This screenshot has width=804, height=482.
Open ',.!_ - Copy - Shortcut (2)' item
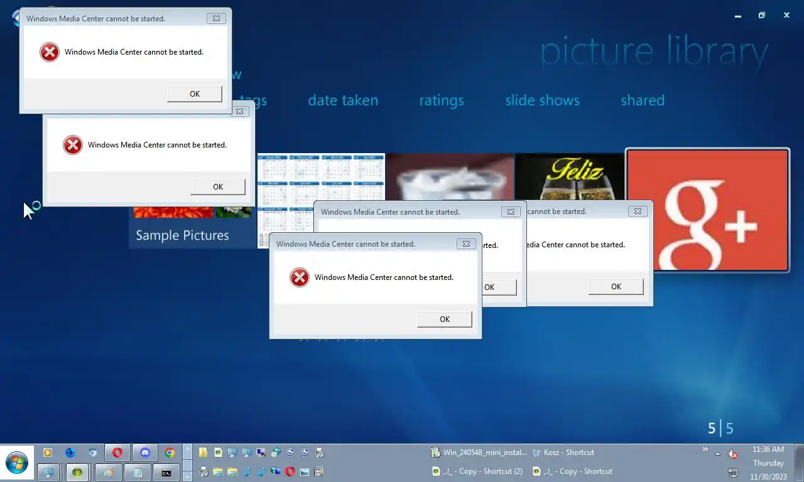[477, 471]
